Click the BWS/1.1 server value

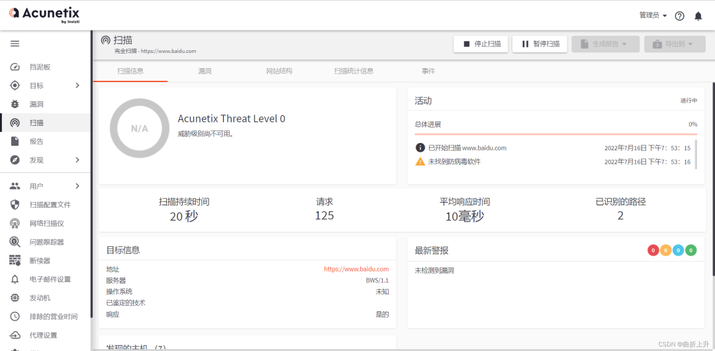click(x=377, y=280)
